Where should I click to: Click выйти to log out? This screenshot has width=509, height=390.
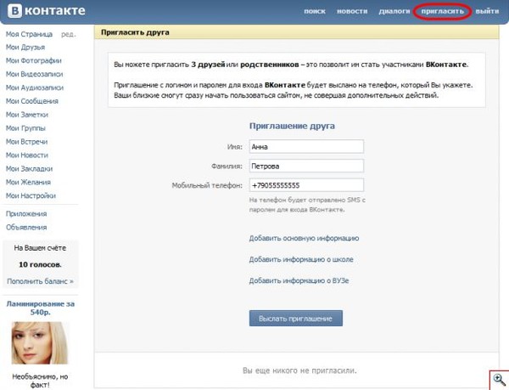coord(487,11)
